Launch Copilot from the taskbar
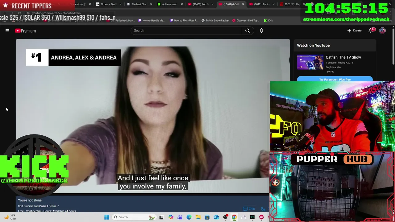The height and width of the screenshot is (222, 395). tap(171, 217)
